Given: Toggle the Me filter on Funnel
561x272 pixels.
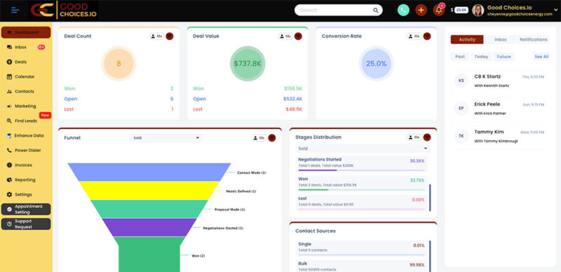Looking at the screenshot, I should point(259,138).
